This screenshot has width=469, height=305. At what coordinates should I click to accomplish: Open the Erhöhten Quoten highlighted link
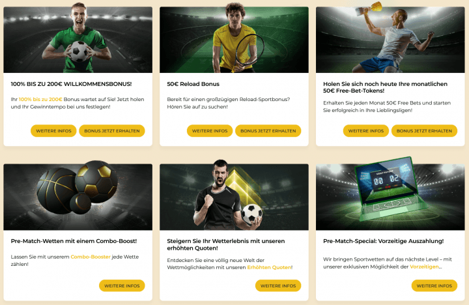[x=269, y=267]
